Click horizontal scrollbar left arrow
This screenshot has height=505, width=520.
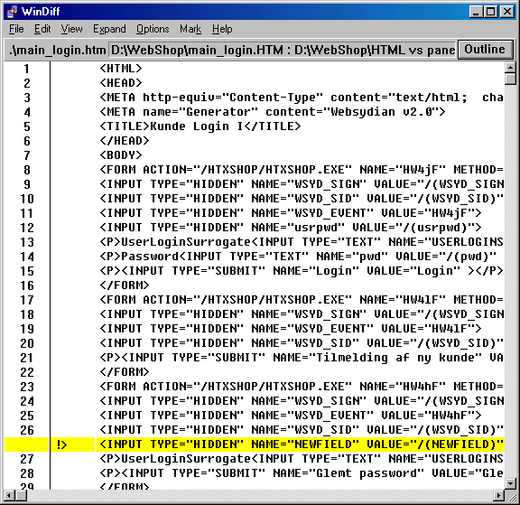(10, 496)
